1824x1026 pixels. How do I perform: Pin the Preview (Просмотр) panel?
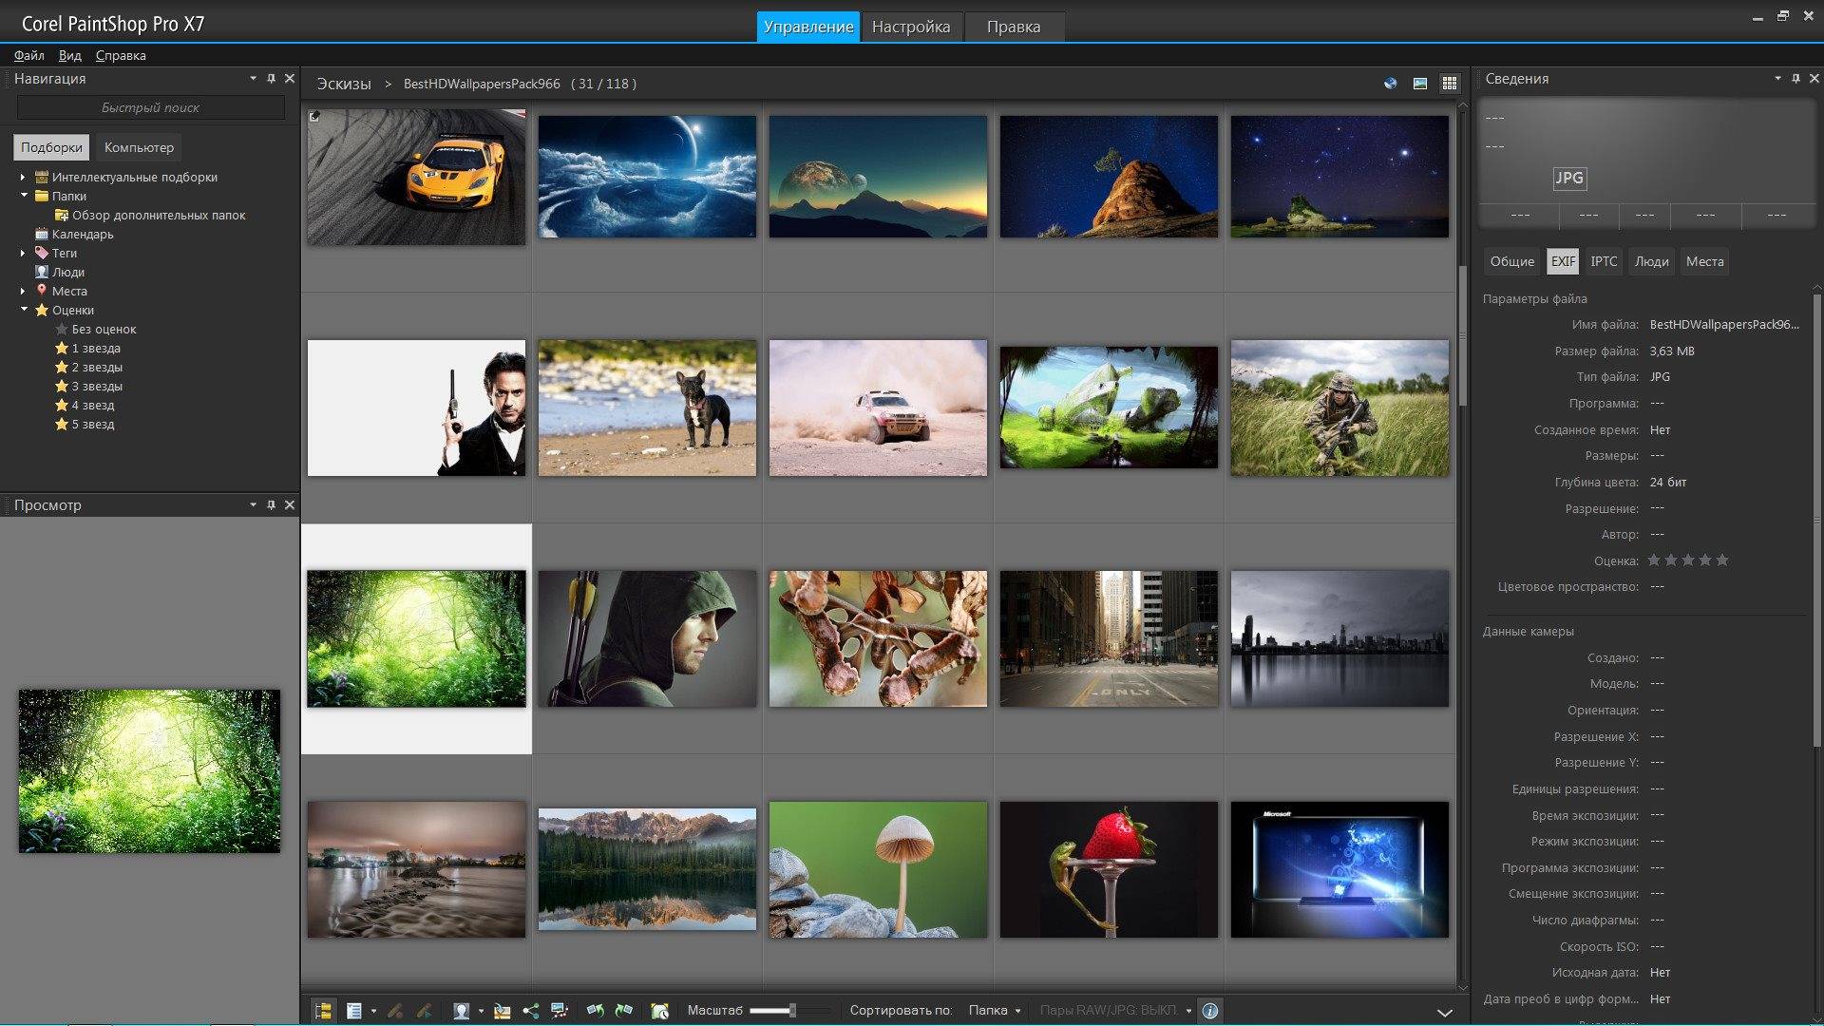[x=271, y=505]
